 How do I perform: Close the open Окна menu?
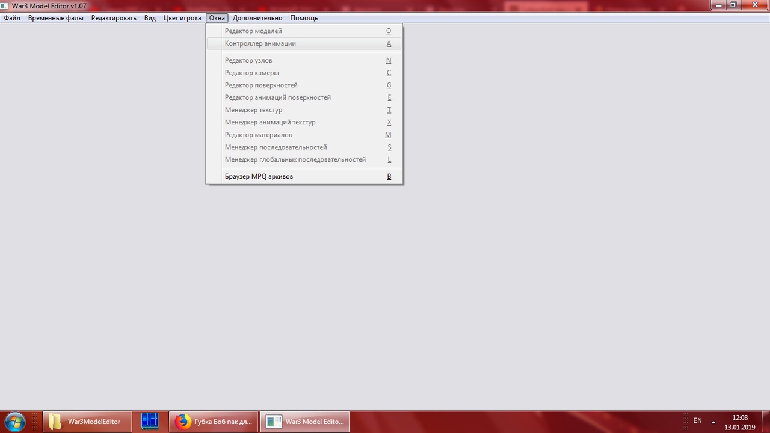click(x=217, y=18)
